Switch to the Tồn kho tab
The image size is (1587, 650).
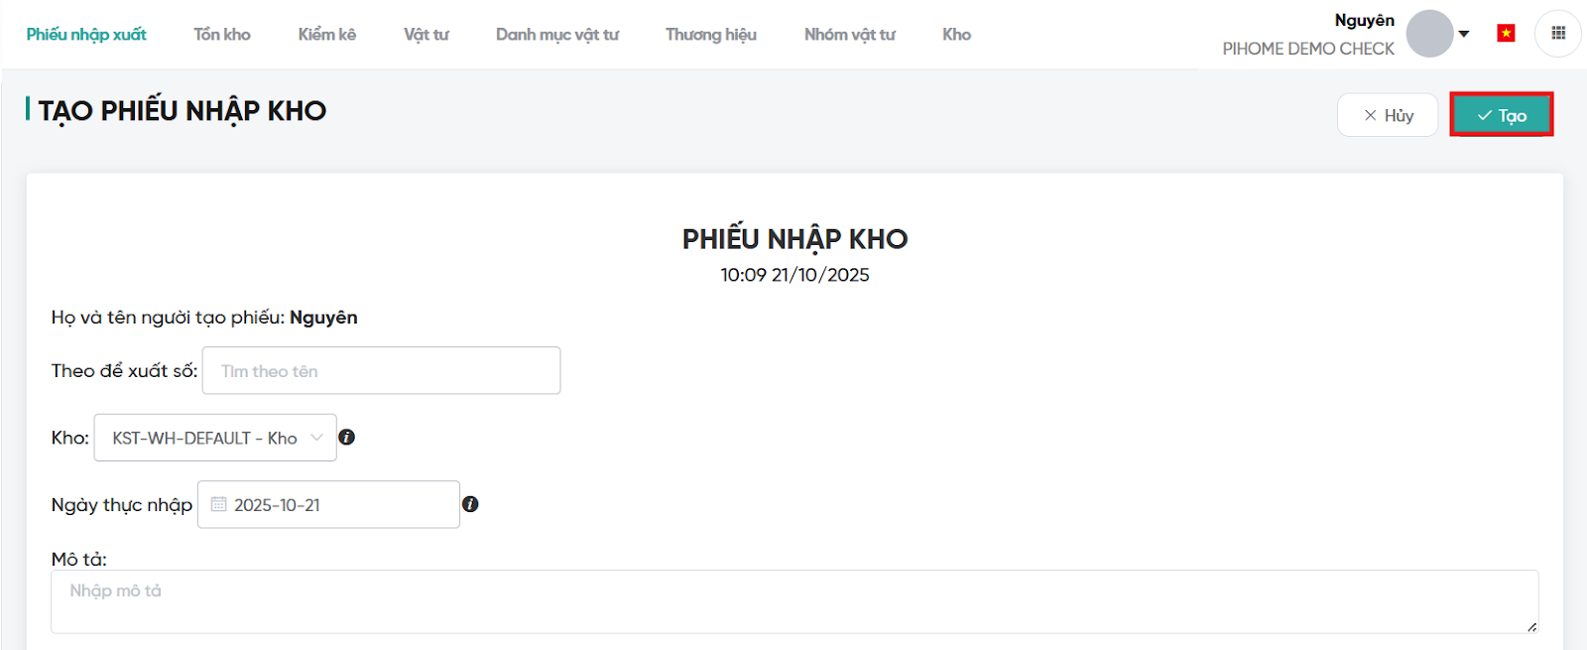click(x=222, y=35)
